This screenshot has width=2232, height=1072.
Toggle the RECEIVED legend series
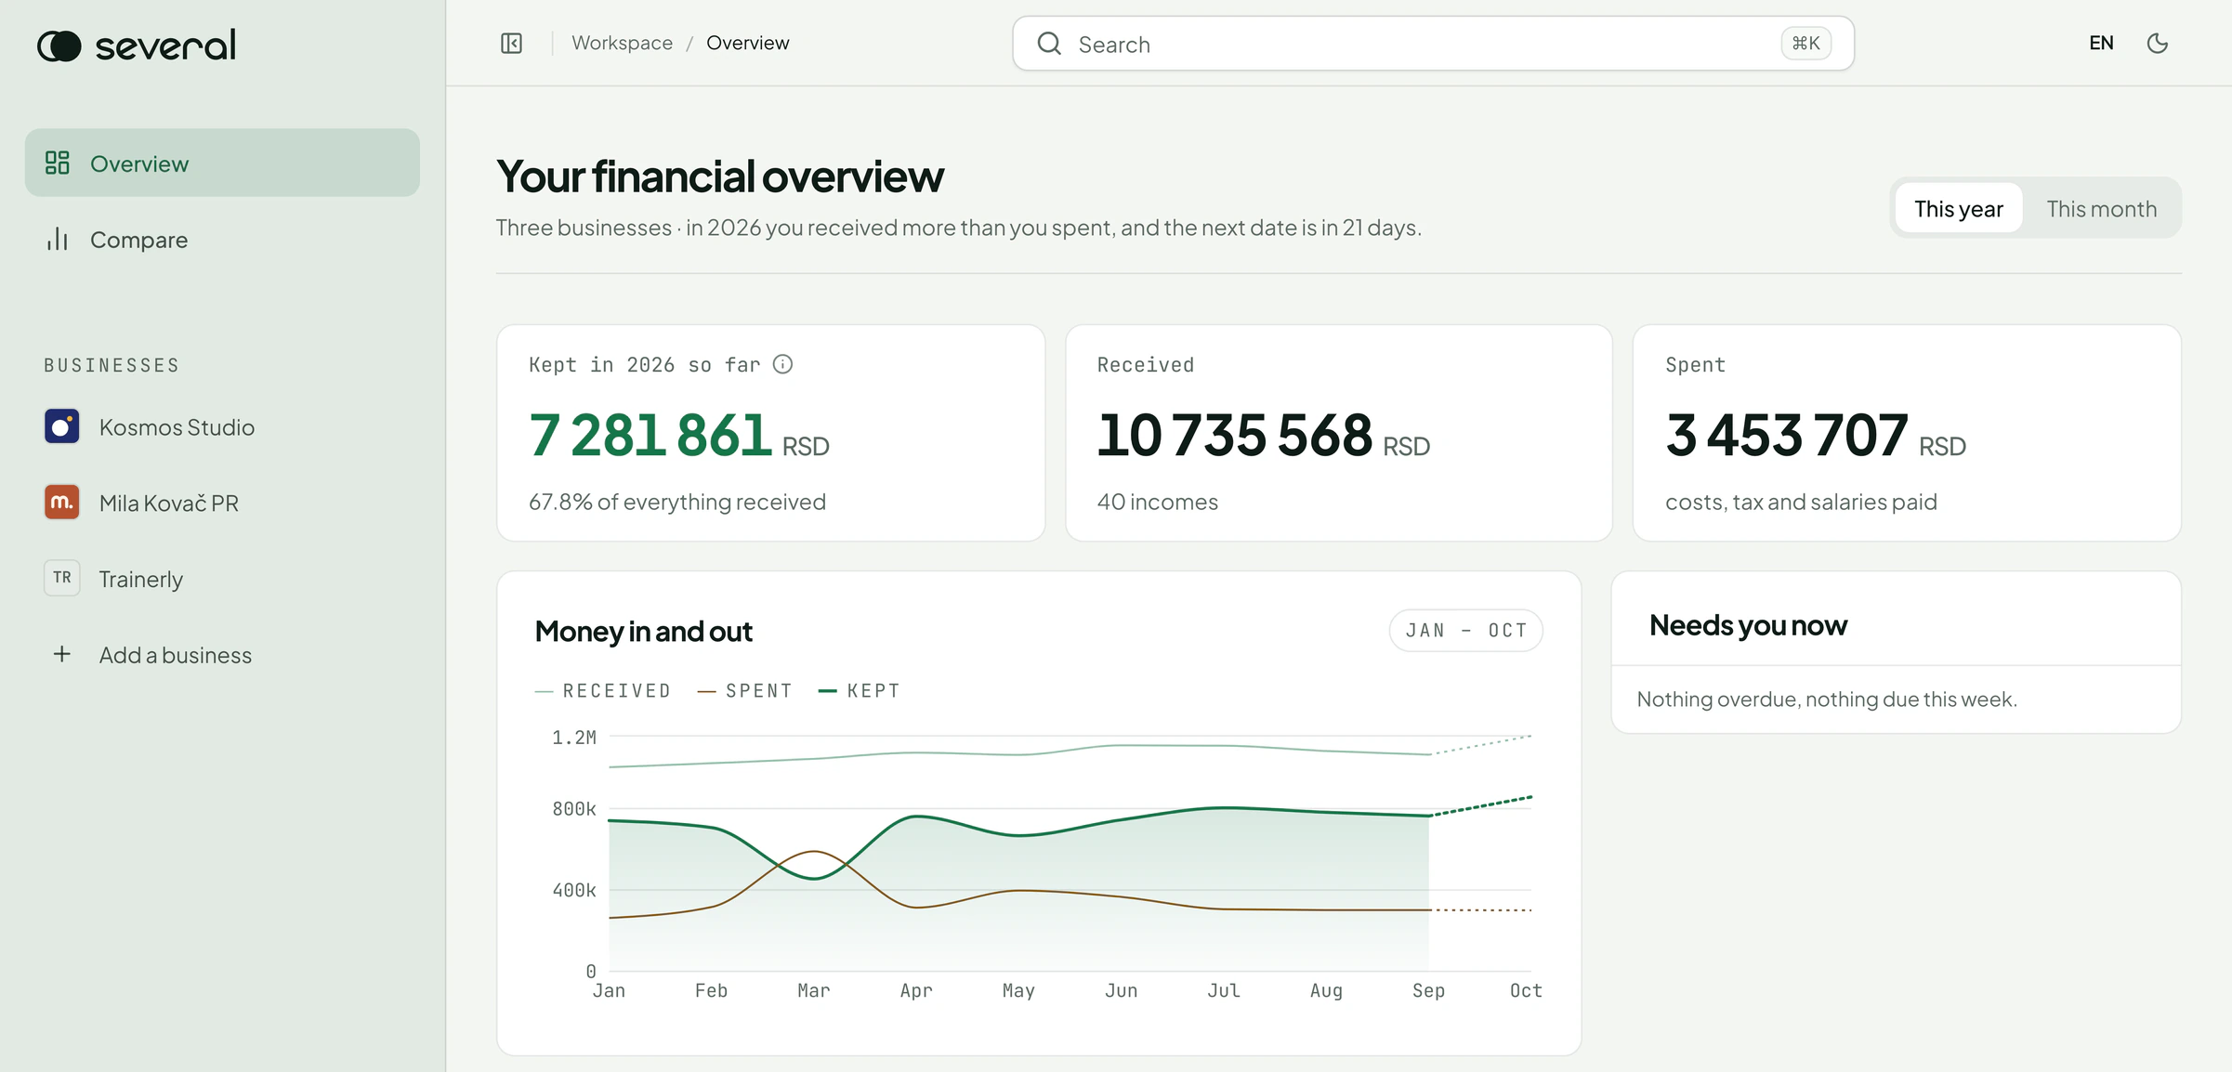click(603, 690)
